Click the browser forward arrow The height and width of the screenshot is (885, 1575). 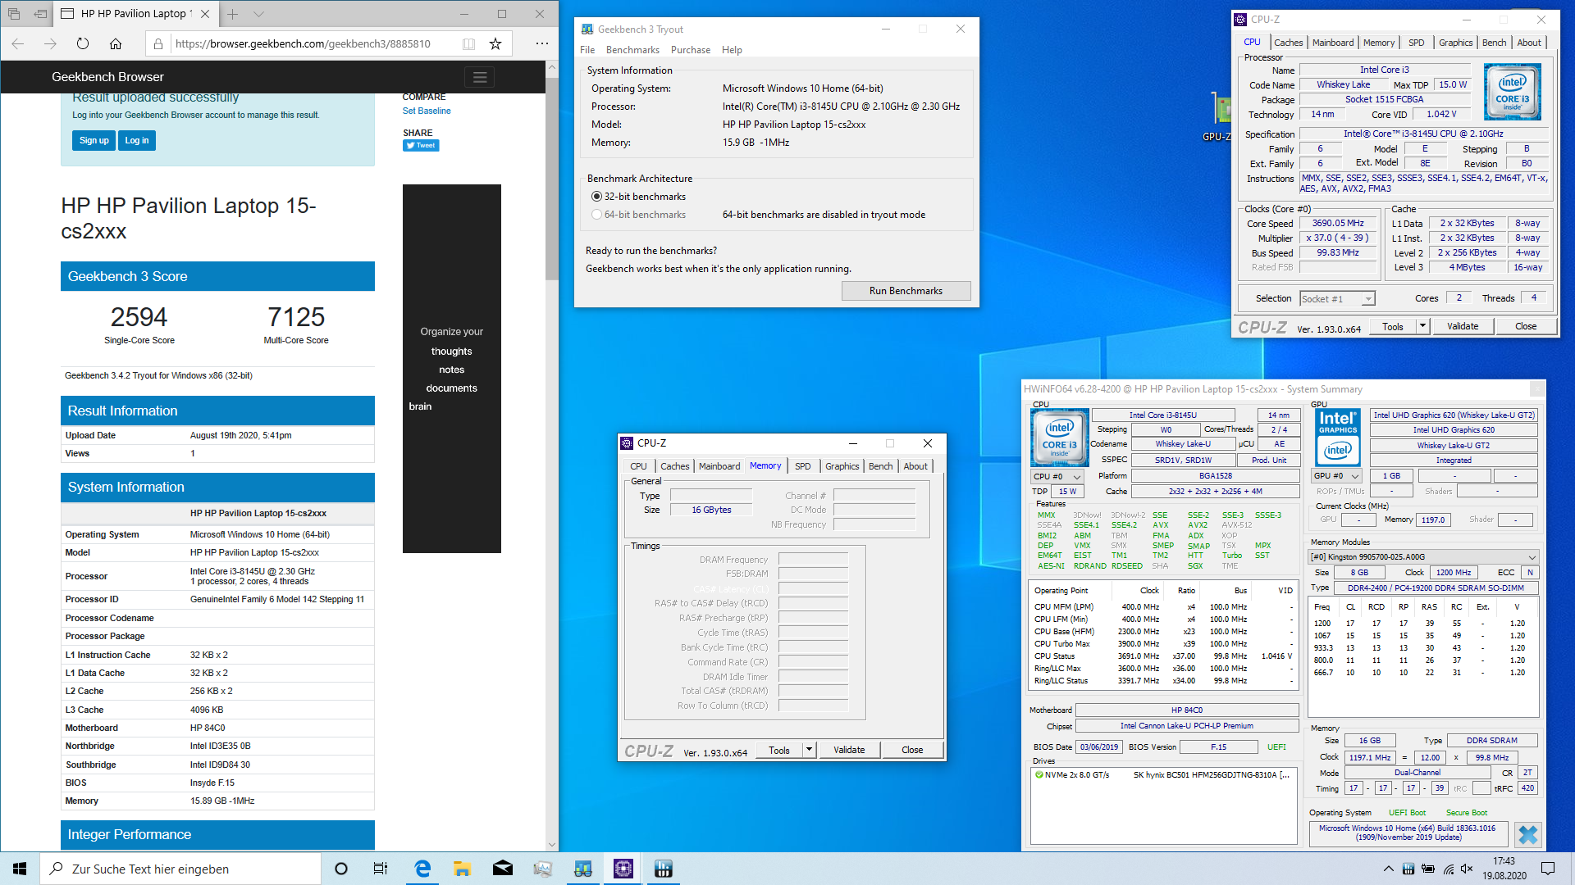50,43
